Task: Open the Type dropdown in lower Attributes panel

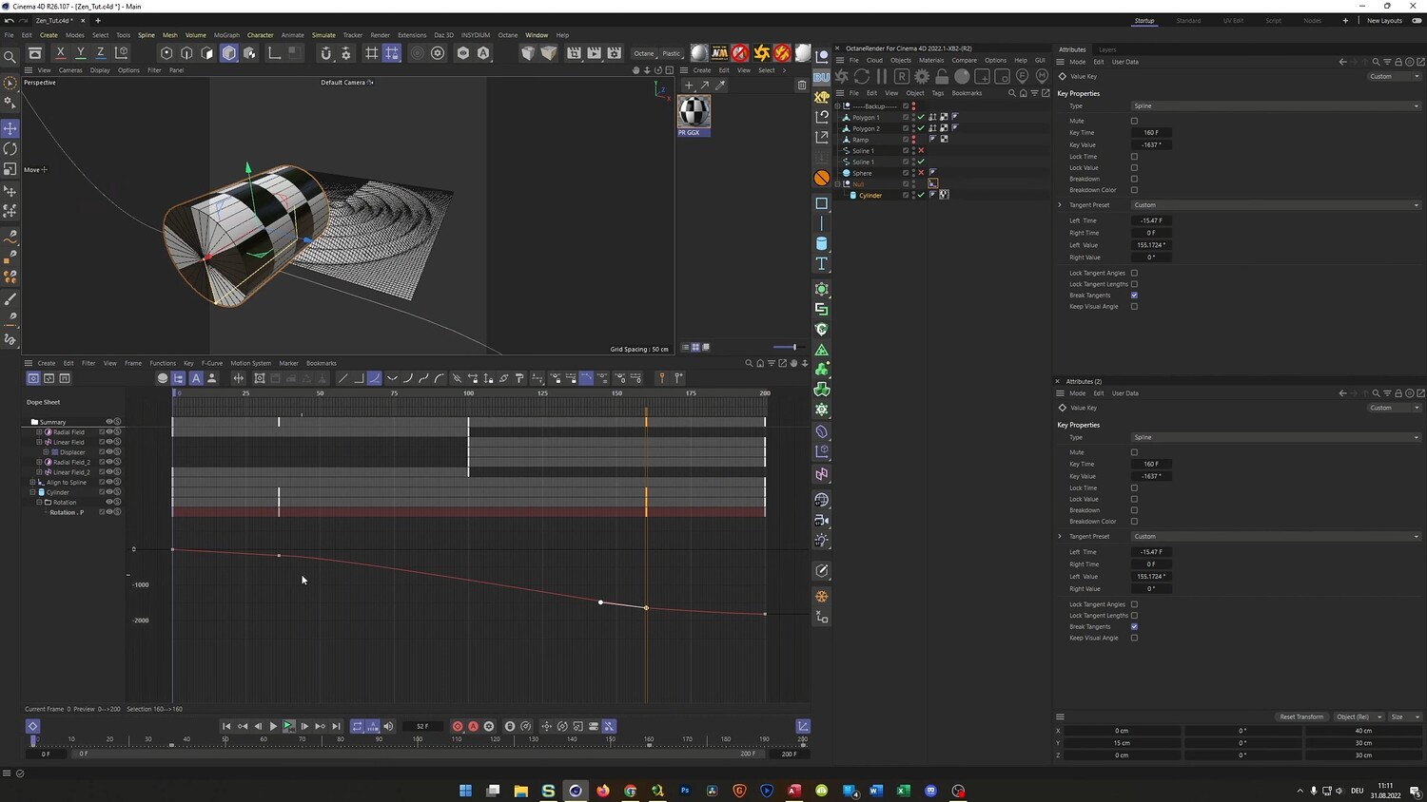Action: click(x=1276, y=437)
